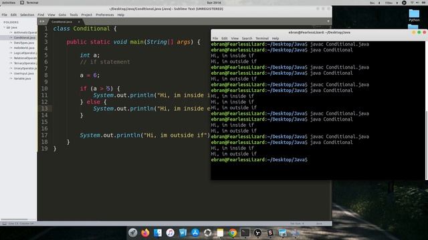428x240 pixels.
Task: Open the Edit menu in Terminal window
Action: click(225, 39)
